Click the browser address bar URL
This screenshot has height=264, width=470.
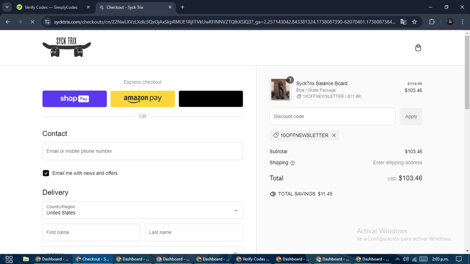click(x=224, y=22)
